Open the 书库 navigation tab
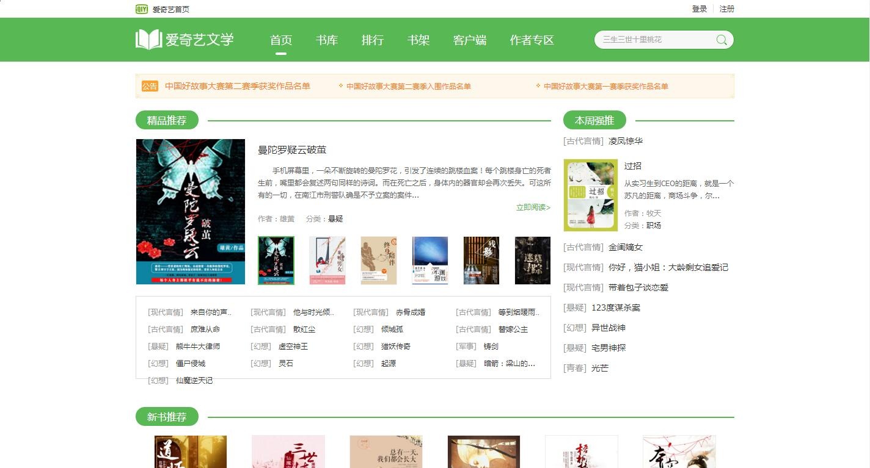 [327, 40]
